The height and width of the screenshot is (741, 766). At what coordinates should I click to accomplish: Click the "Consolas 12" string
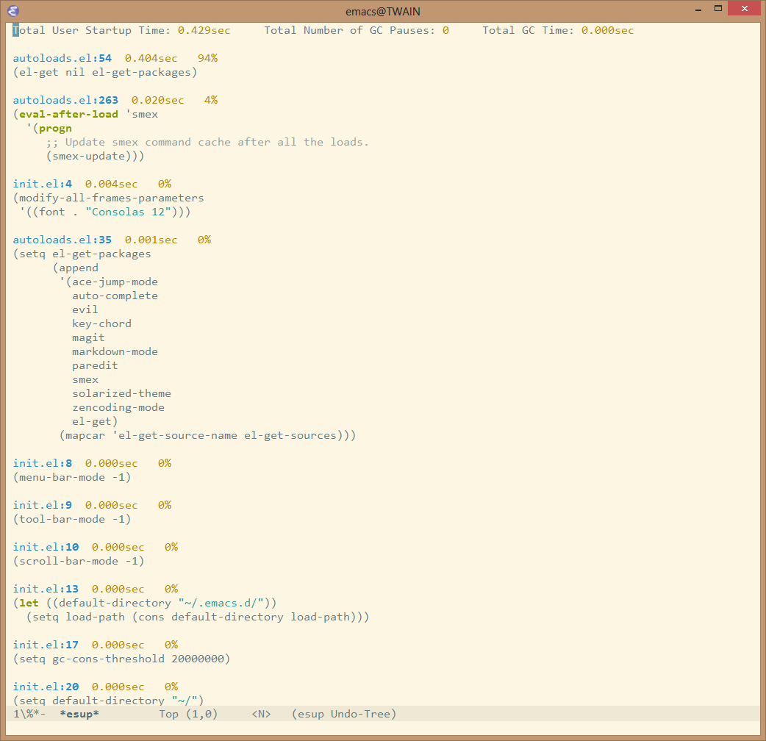point(128,212)
